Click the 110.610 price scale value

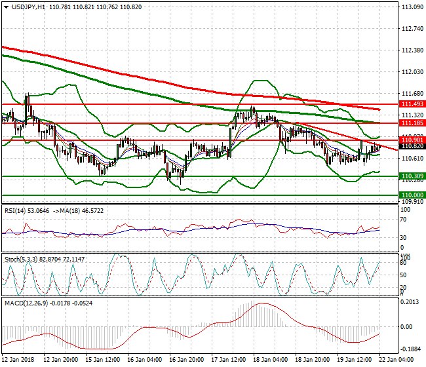point(412,159)
